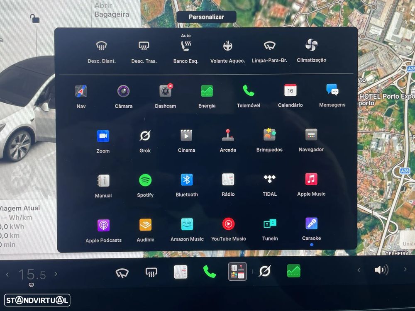Launch YouTube Music
The width and height of the screenshot is (415, 311).
[x=228, y=230]
